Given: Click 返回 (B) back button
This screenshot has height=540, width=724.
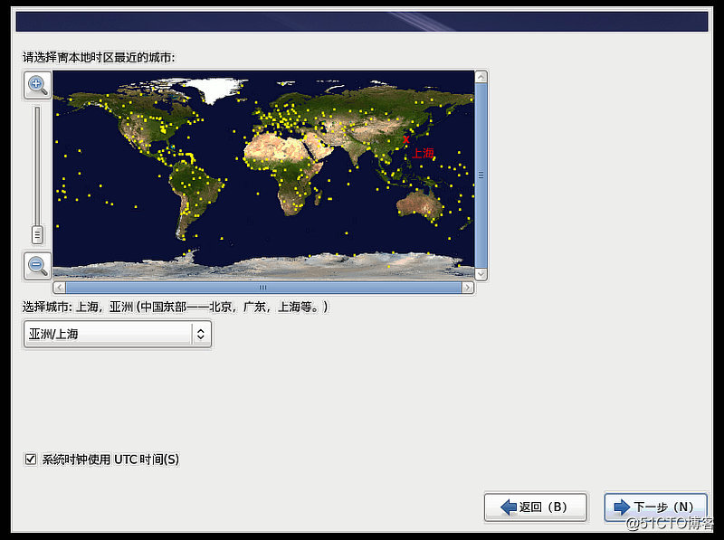Looking at the screenshot, I should tap(536, 507).
